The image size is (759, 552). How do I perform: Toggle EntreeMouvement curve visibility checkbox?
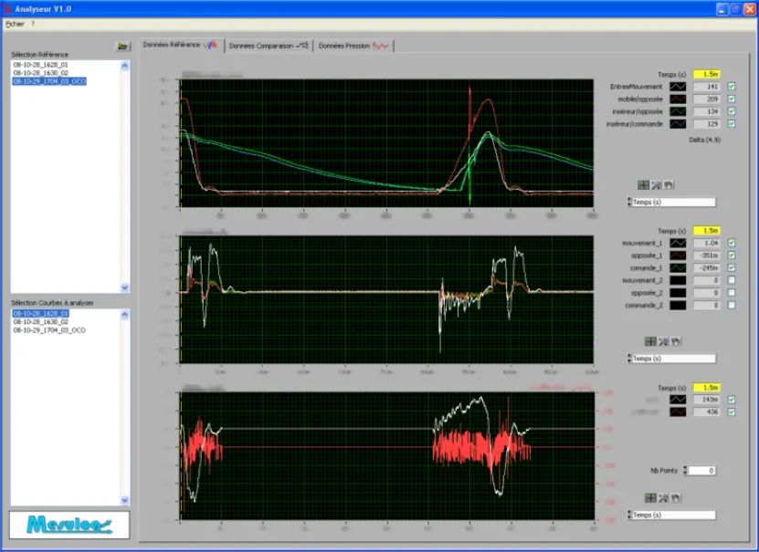point(732,87)
